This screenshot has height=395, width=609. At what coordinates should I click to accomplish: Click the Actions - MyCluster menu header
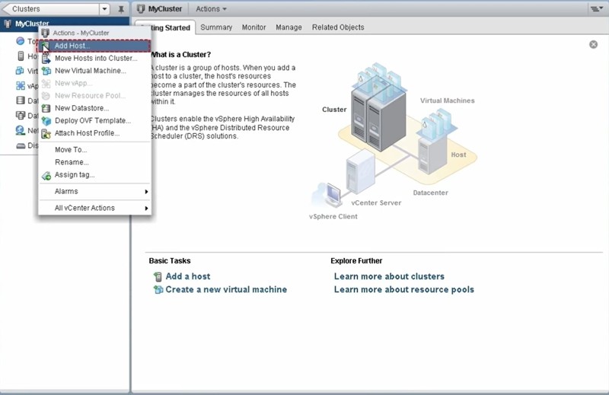(x=94, y=33)
